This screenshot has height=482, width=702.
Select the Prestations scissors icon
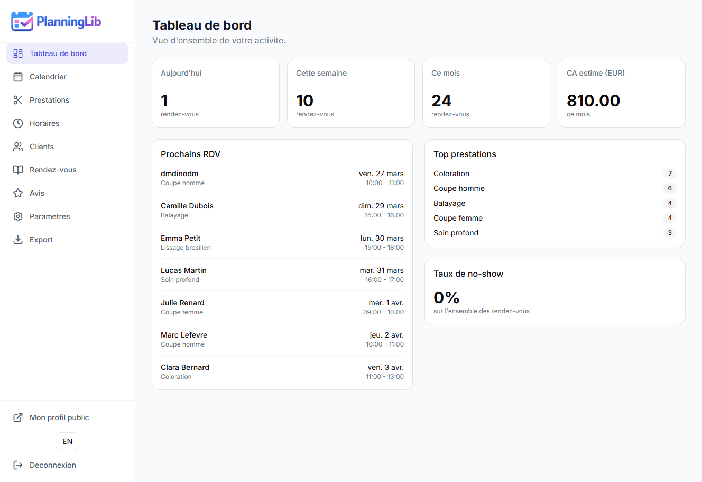pos(17,99)
